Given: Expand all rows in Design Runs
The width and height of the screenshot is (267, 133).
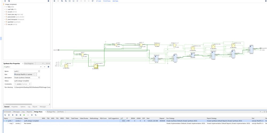Looking at the screenshot, I should tap(13, 115).
